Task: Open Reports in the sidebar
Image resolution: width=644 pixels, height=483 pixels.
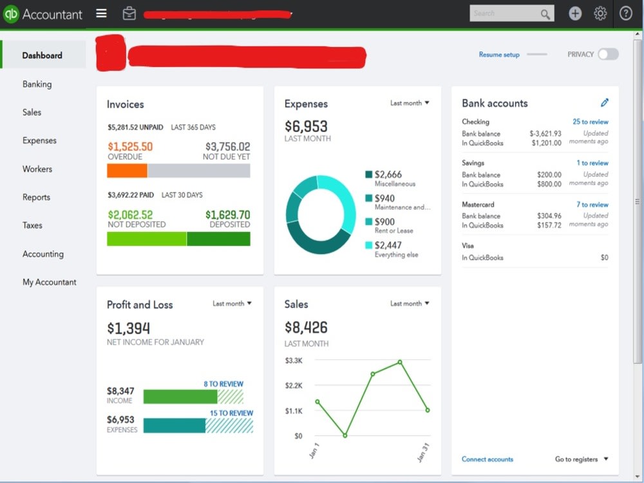Action: click(x=36, y=197)
